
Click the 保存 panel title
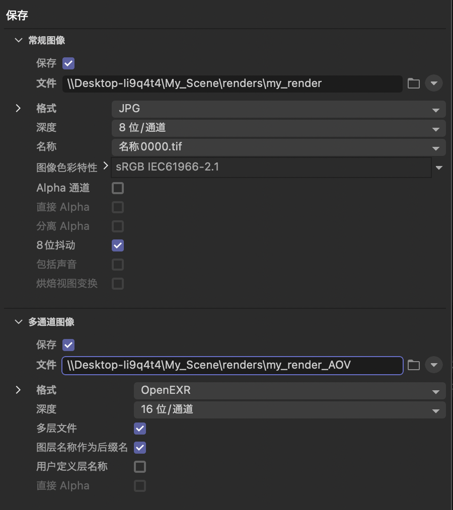(x=17, y=15)
